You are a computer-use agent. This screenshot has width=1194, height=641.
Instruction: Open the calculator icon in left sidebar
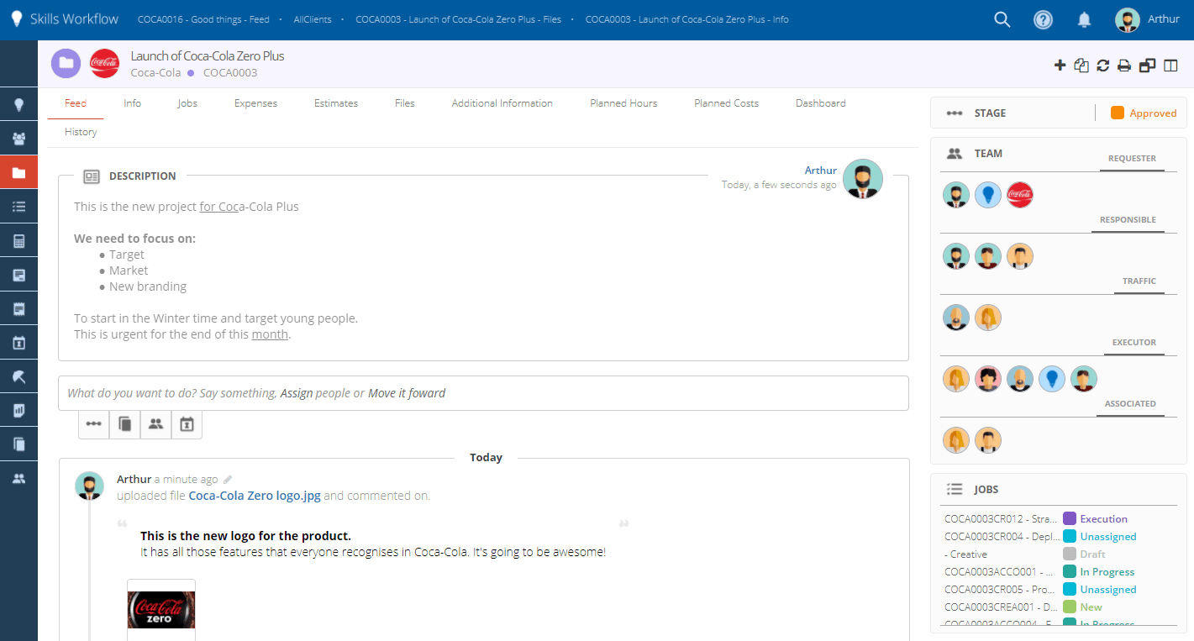(18, 241)
